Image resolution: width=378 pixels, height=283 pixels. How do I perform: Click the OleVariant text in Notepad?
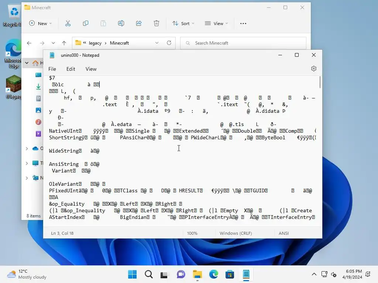pyautogui.click(x=63, y=184)
